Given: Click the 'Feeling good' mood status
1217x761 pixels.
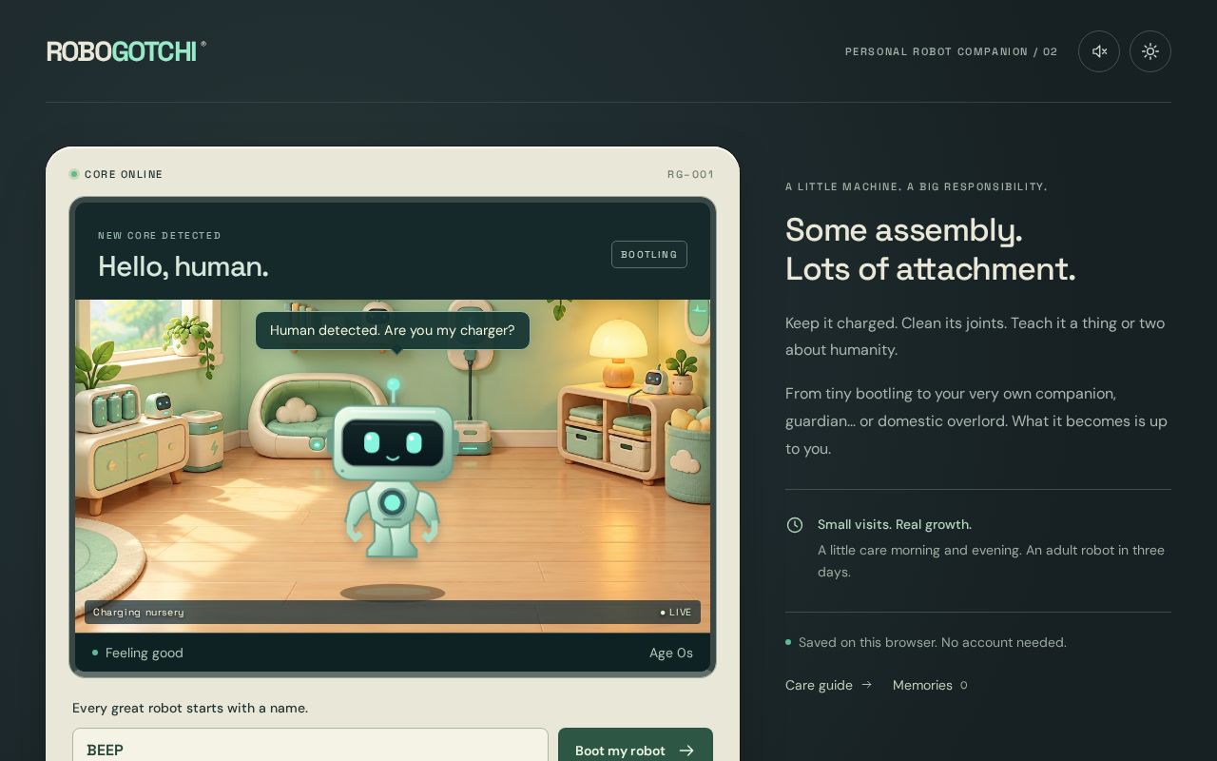Looking at the screenshot, I should click(x=138, y=653).
